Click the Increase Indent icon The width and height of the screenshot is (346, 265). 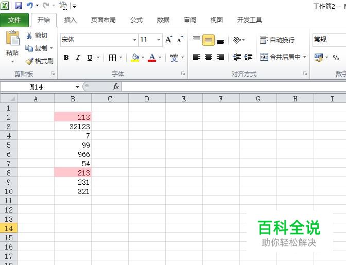tap(249, 57)
